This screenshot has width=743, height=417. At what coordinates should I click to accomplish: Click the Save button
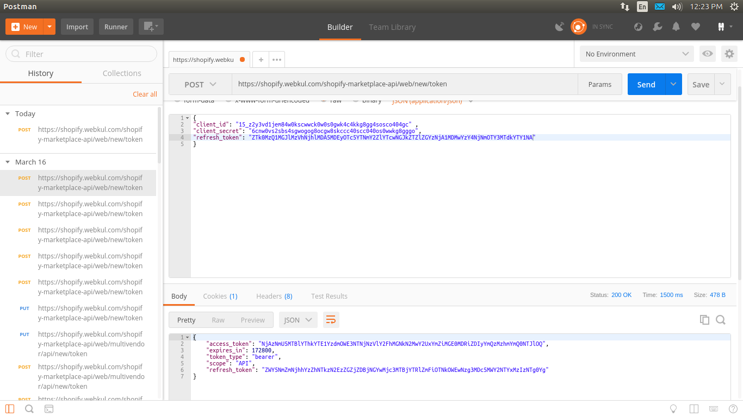(x=701, y=84)
